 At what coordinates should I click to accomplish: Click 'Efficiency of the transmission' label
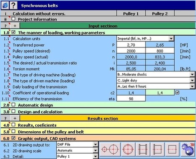(37, 99)
